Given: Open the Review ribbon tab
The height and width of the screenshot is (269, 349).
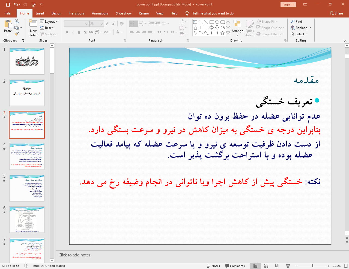Looking at the screenshot, I should (144, 13).
